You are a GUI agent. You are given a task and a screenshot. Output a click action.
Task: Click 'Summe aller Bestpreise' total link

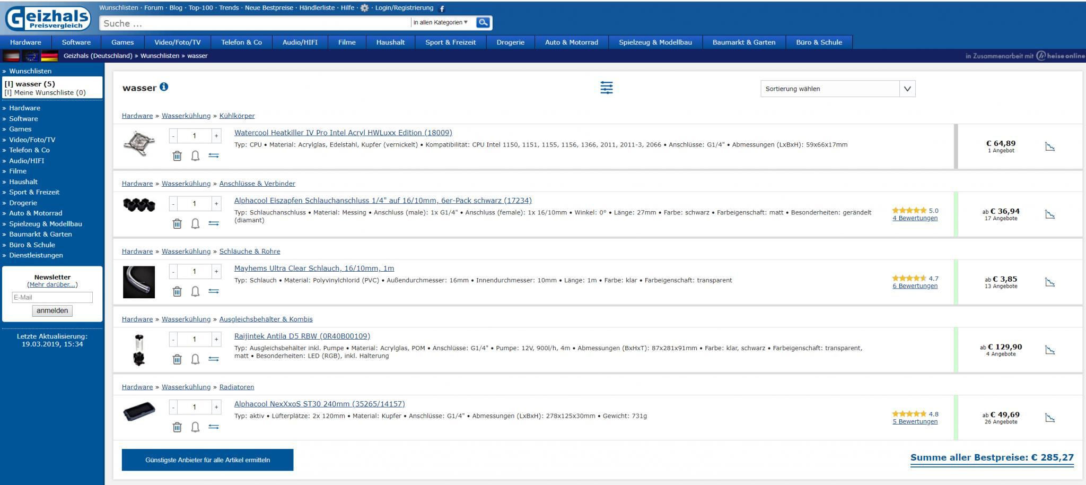[x=992, y=457]
